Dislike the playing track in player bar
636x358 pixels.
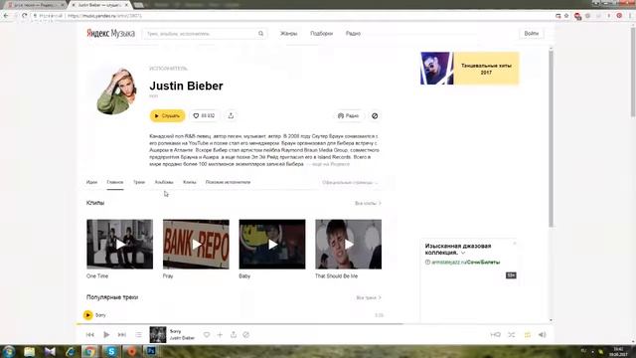tap(245, 335)
